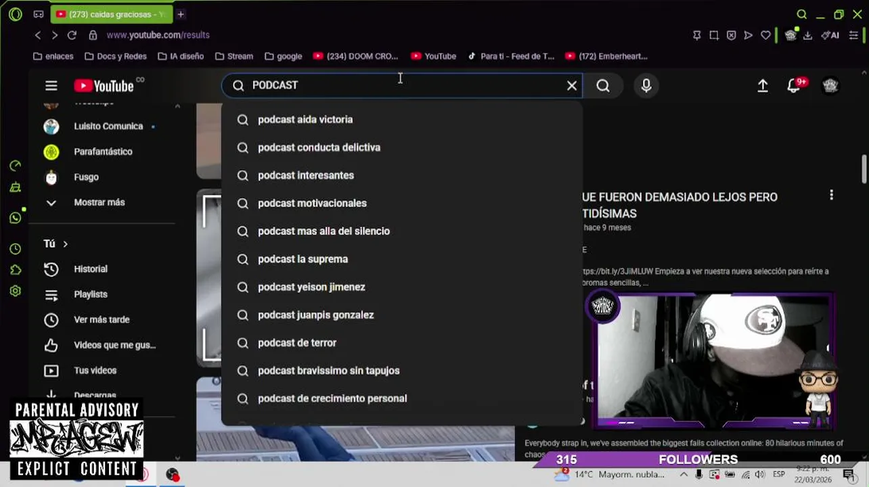Select suggestion podcast de terror
The width and height of the screenshot is (869, 487).
[x=402, y=343]
